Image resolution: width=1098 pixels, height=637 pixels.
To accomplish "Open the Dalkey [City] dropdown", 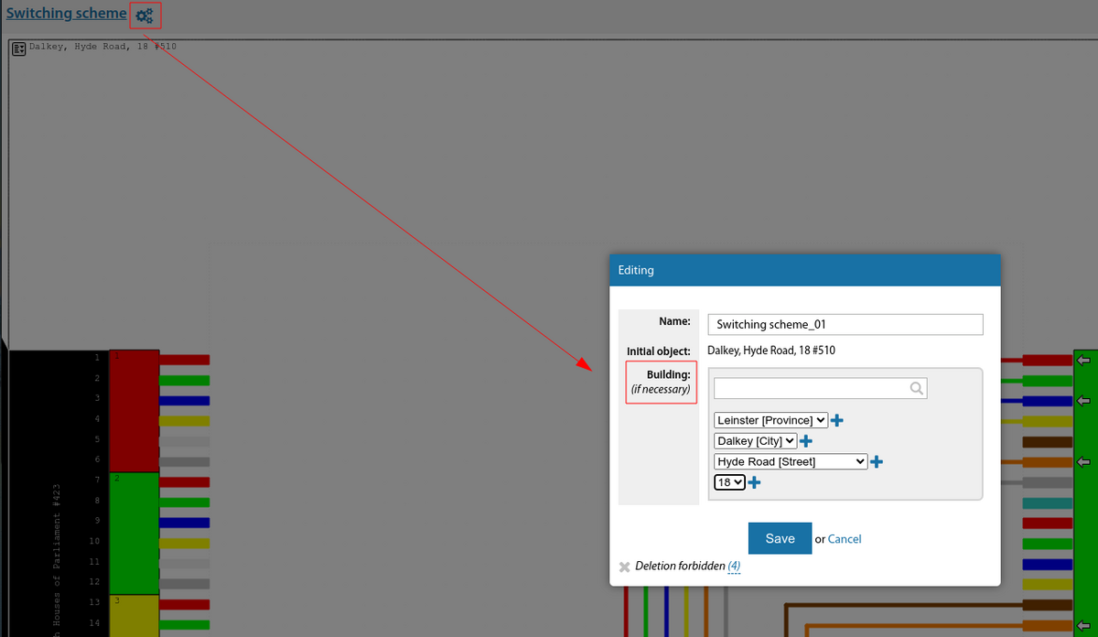I will click(755, 441).
